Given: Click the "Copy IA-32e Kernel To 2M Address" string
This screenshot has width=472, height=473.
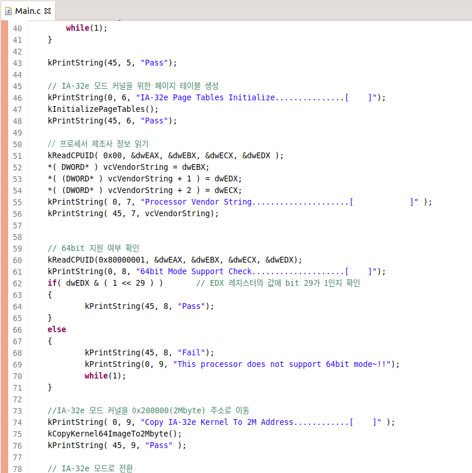Looking at the screenshot, I should 261,423.
